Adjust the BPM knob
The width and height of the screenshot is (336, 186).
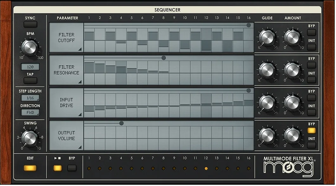pyautogui.click(x=30, y=48)
